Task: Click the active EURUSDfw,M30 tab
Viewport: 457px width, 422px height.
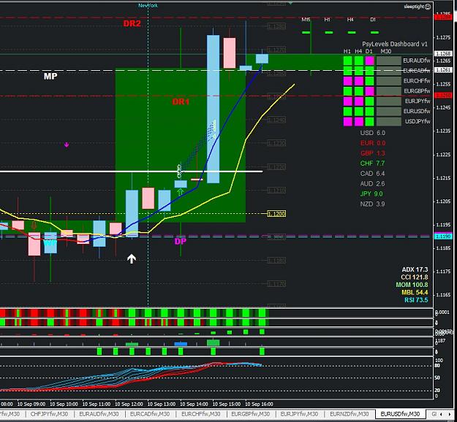Action: (x=400, y=414)
